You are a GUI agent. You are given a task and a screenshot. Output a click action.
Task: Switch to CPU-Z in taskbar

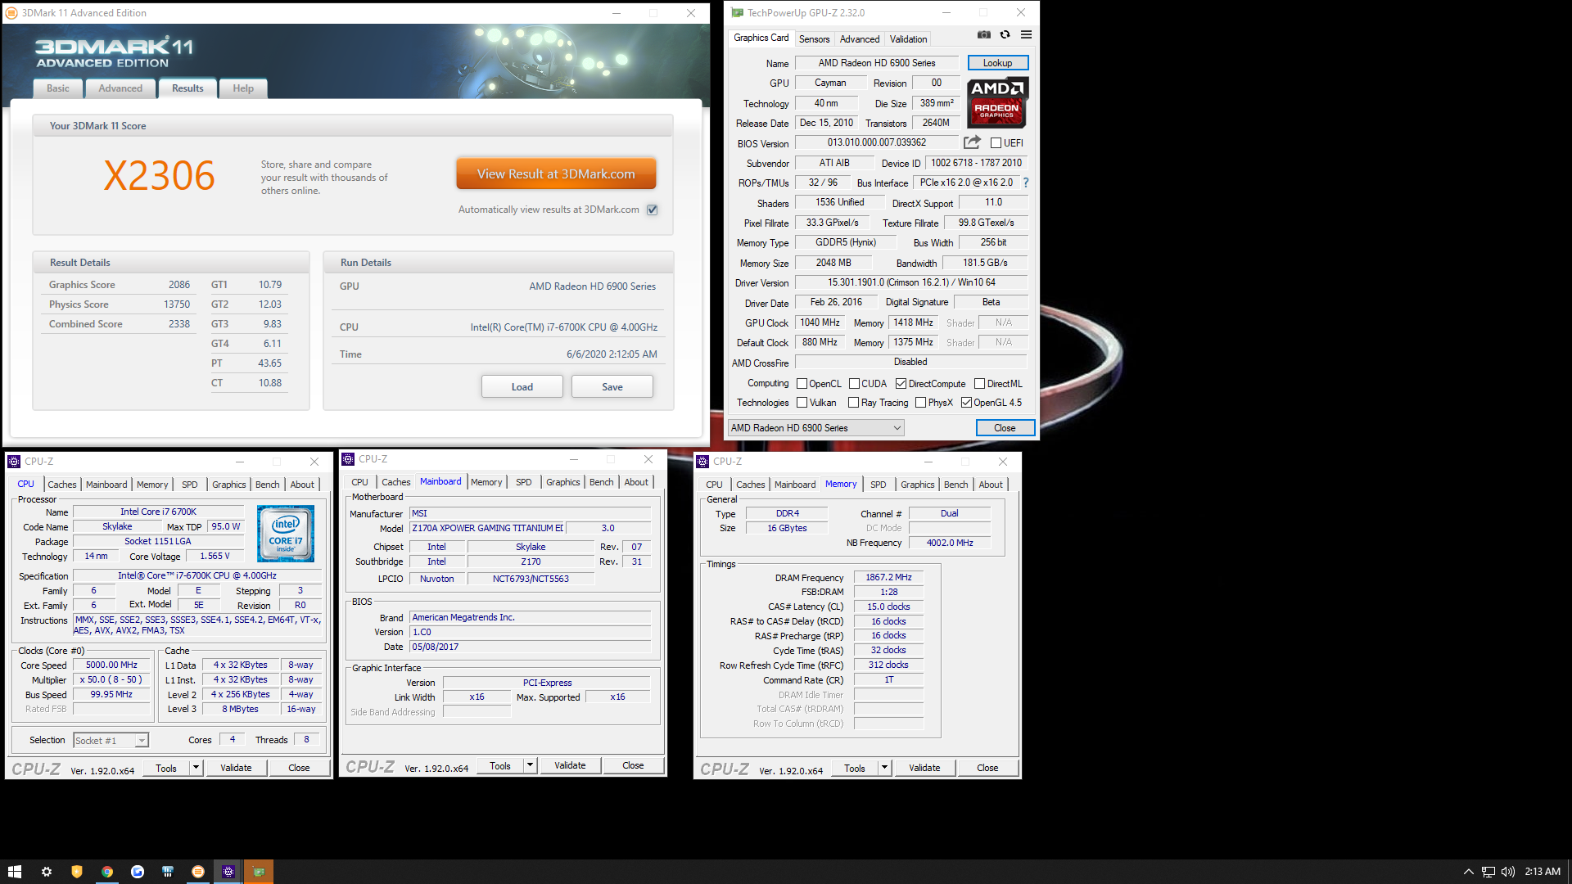point(228,872)
